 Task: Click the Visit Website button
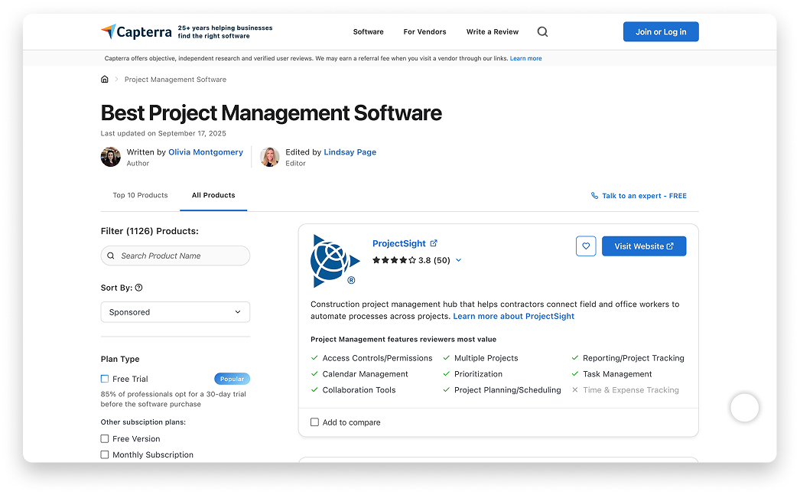pyautogui.click(x=644, y=246)
